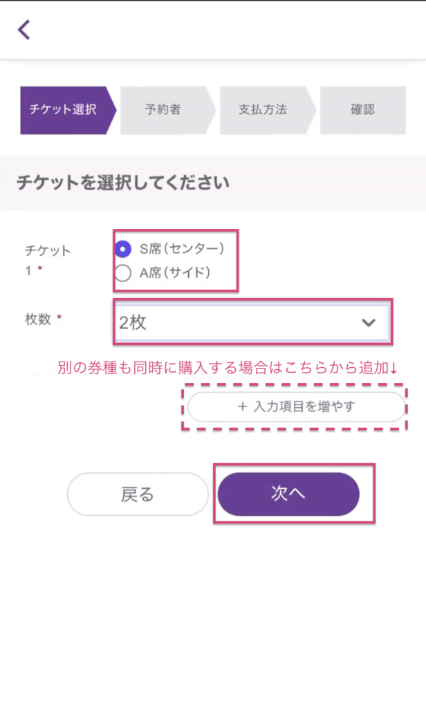Click the 枚数 field label
Screen dimensions: 426x708
[39, 318]
